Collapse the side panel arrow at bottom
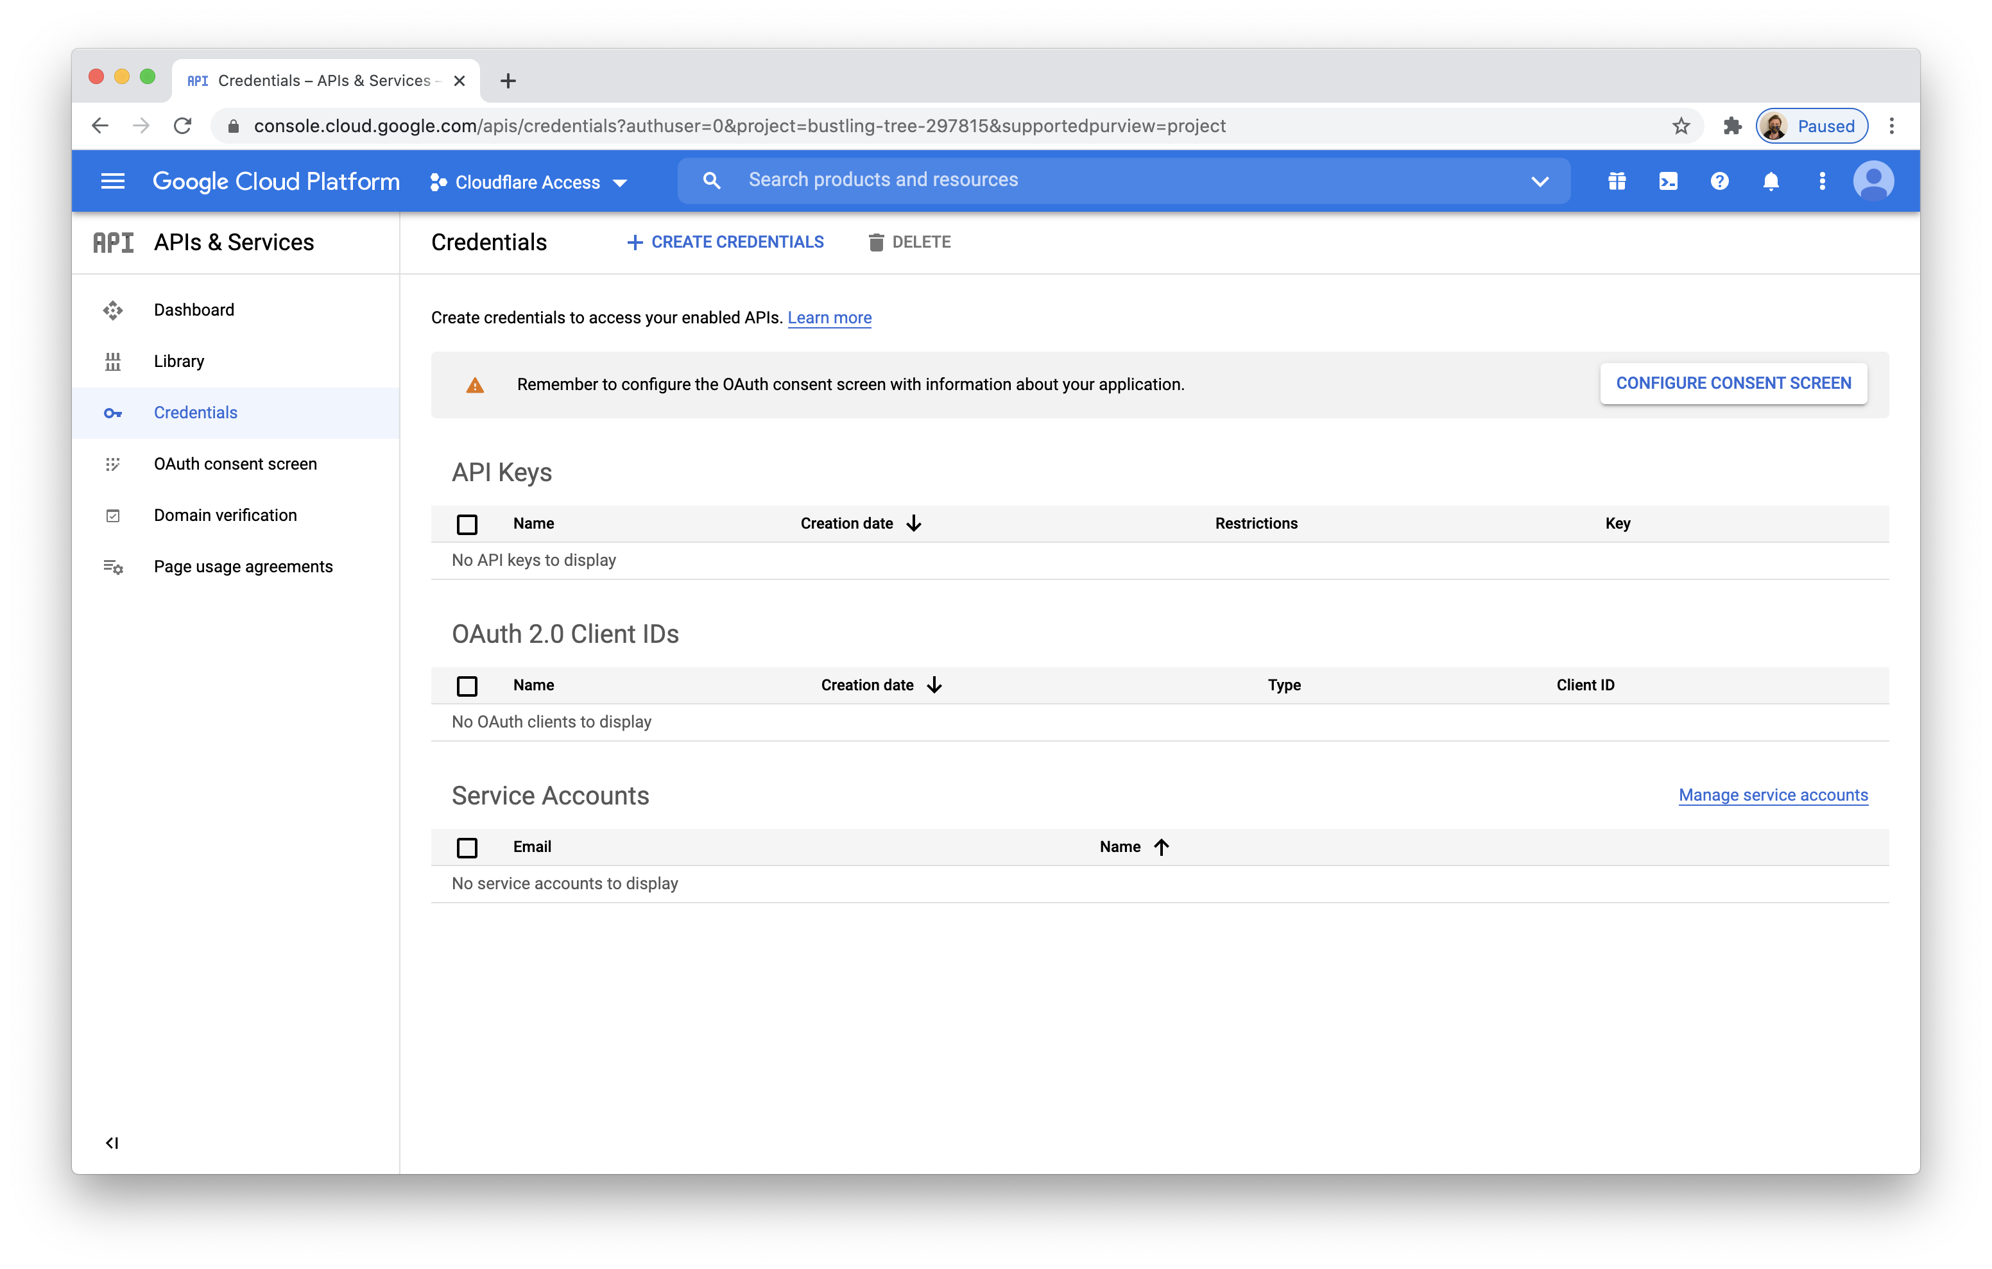The width and height of the screenshot is (1992, 1269). (112, 1143)
